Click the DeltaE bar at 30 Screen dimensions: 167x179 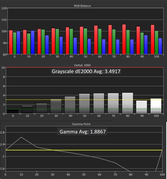pos(56,106)
